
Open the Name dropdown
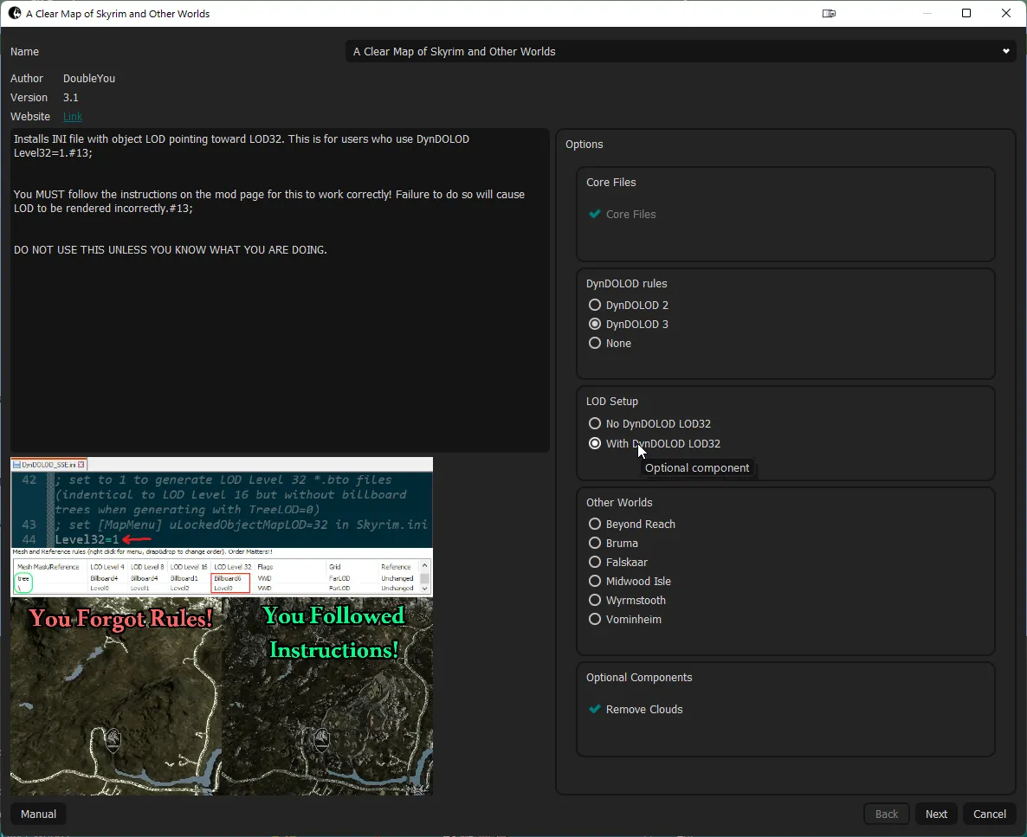pos(681,51)
